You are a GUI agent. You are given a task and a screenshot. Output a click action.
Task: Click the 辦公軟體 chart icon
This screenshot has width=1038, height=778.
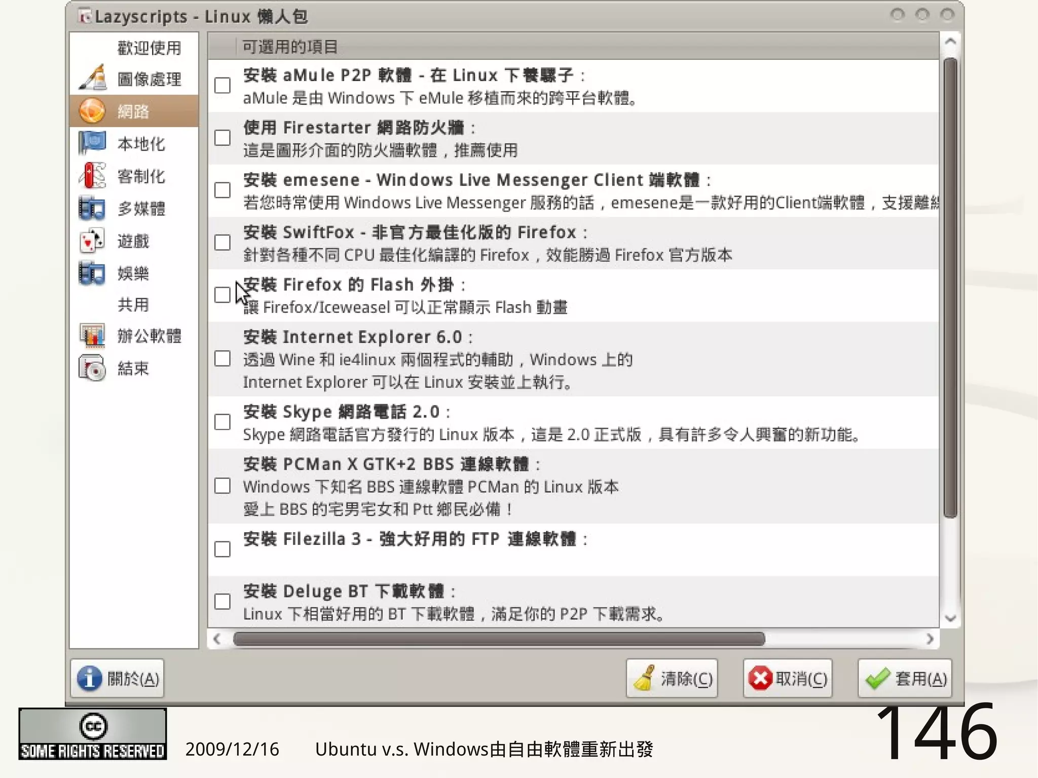[x=92, y=336]
